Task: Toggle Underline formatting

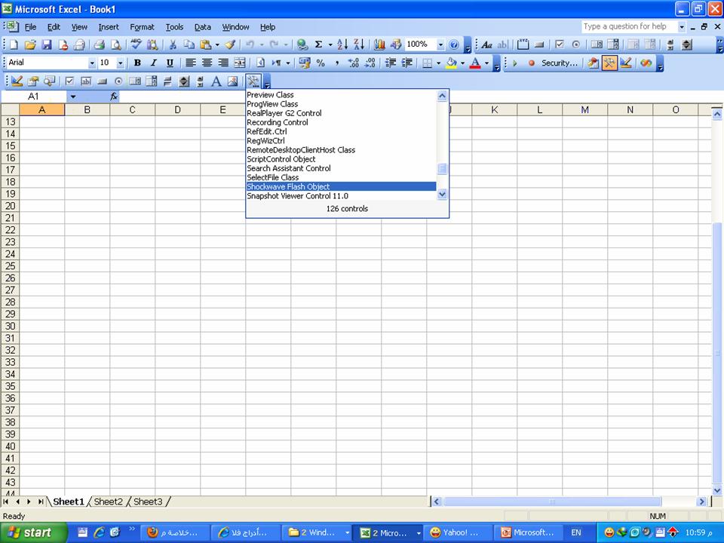Action: 170,63
